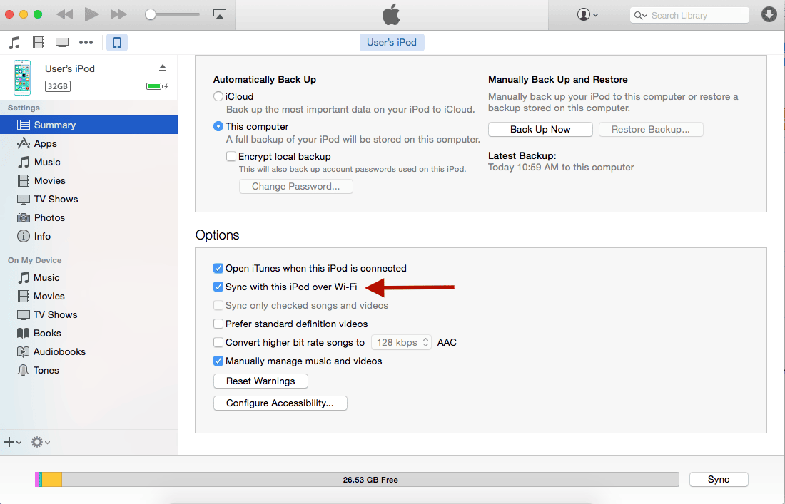Click the storage capacity bar
Image resolution: width=785 pixels, height=504 pixels.
pos(357,480)
